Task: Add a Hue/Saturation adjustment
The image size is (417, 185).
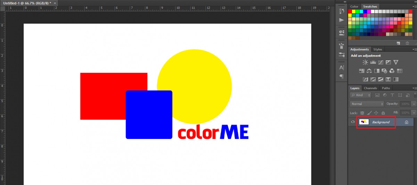Action: coord(361,71)
